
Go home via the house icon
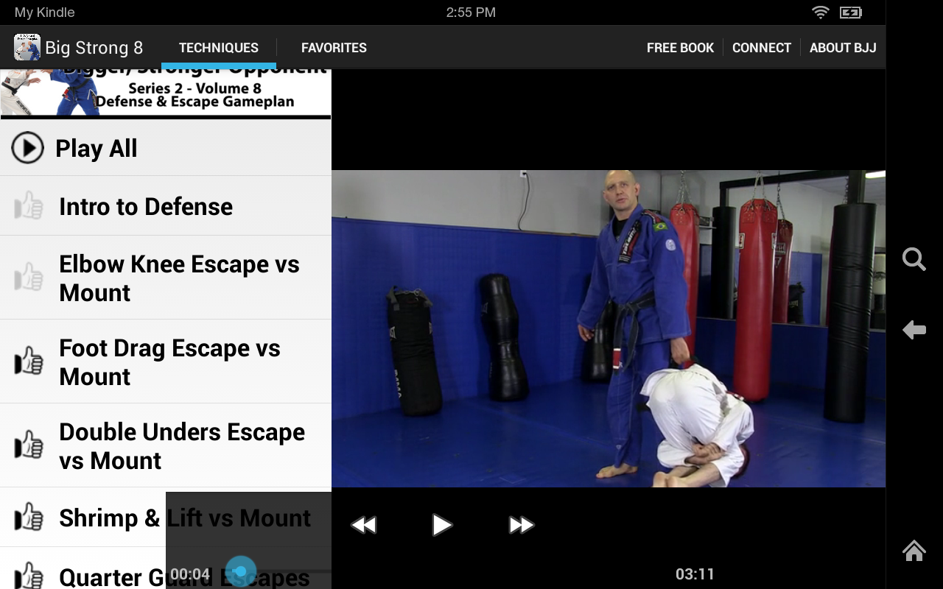click(913, 551)
